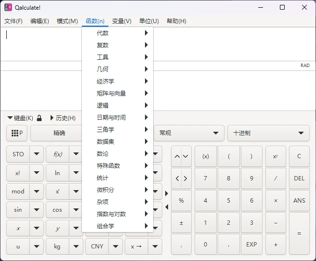Viewport: 316px width, 261px height.
Task: Click the x → convert button
Action: click(136, 247)
